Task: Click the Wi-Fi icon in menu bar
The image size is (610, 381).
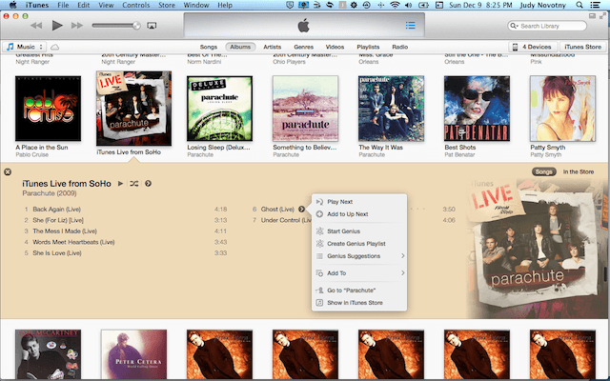Action: [395, 5]
